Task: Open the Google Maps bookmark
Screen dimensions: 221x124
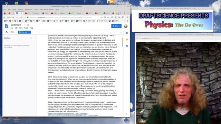Action: (x=102, y=21)
